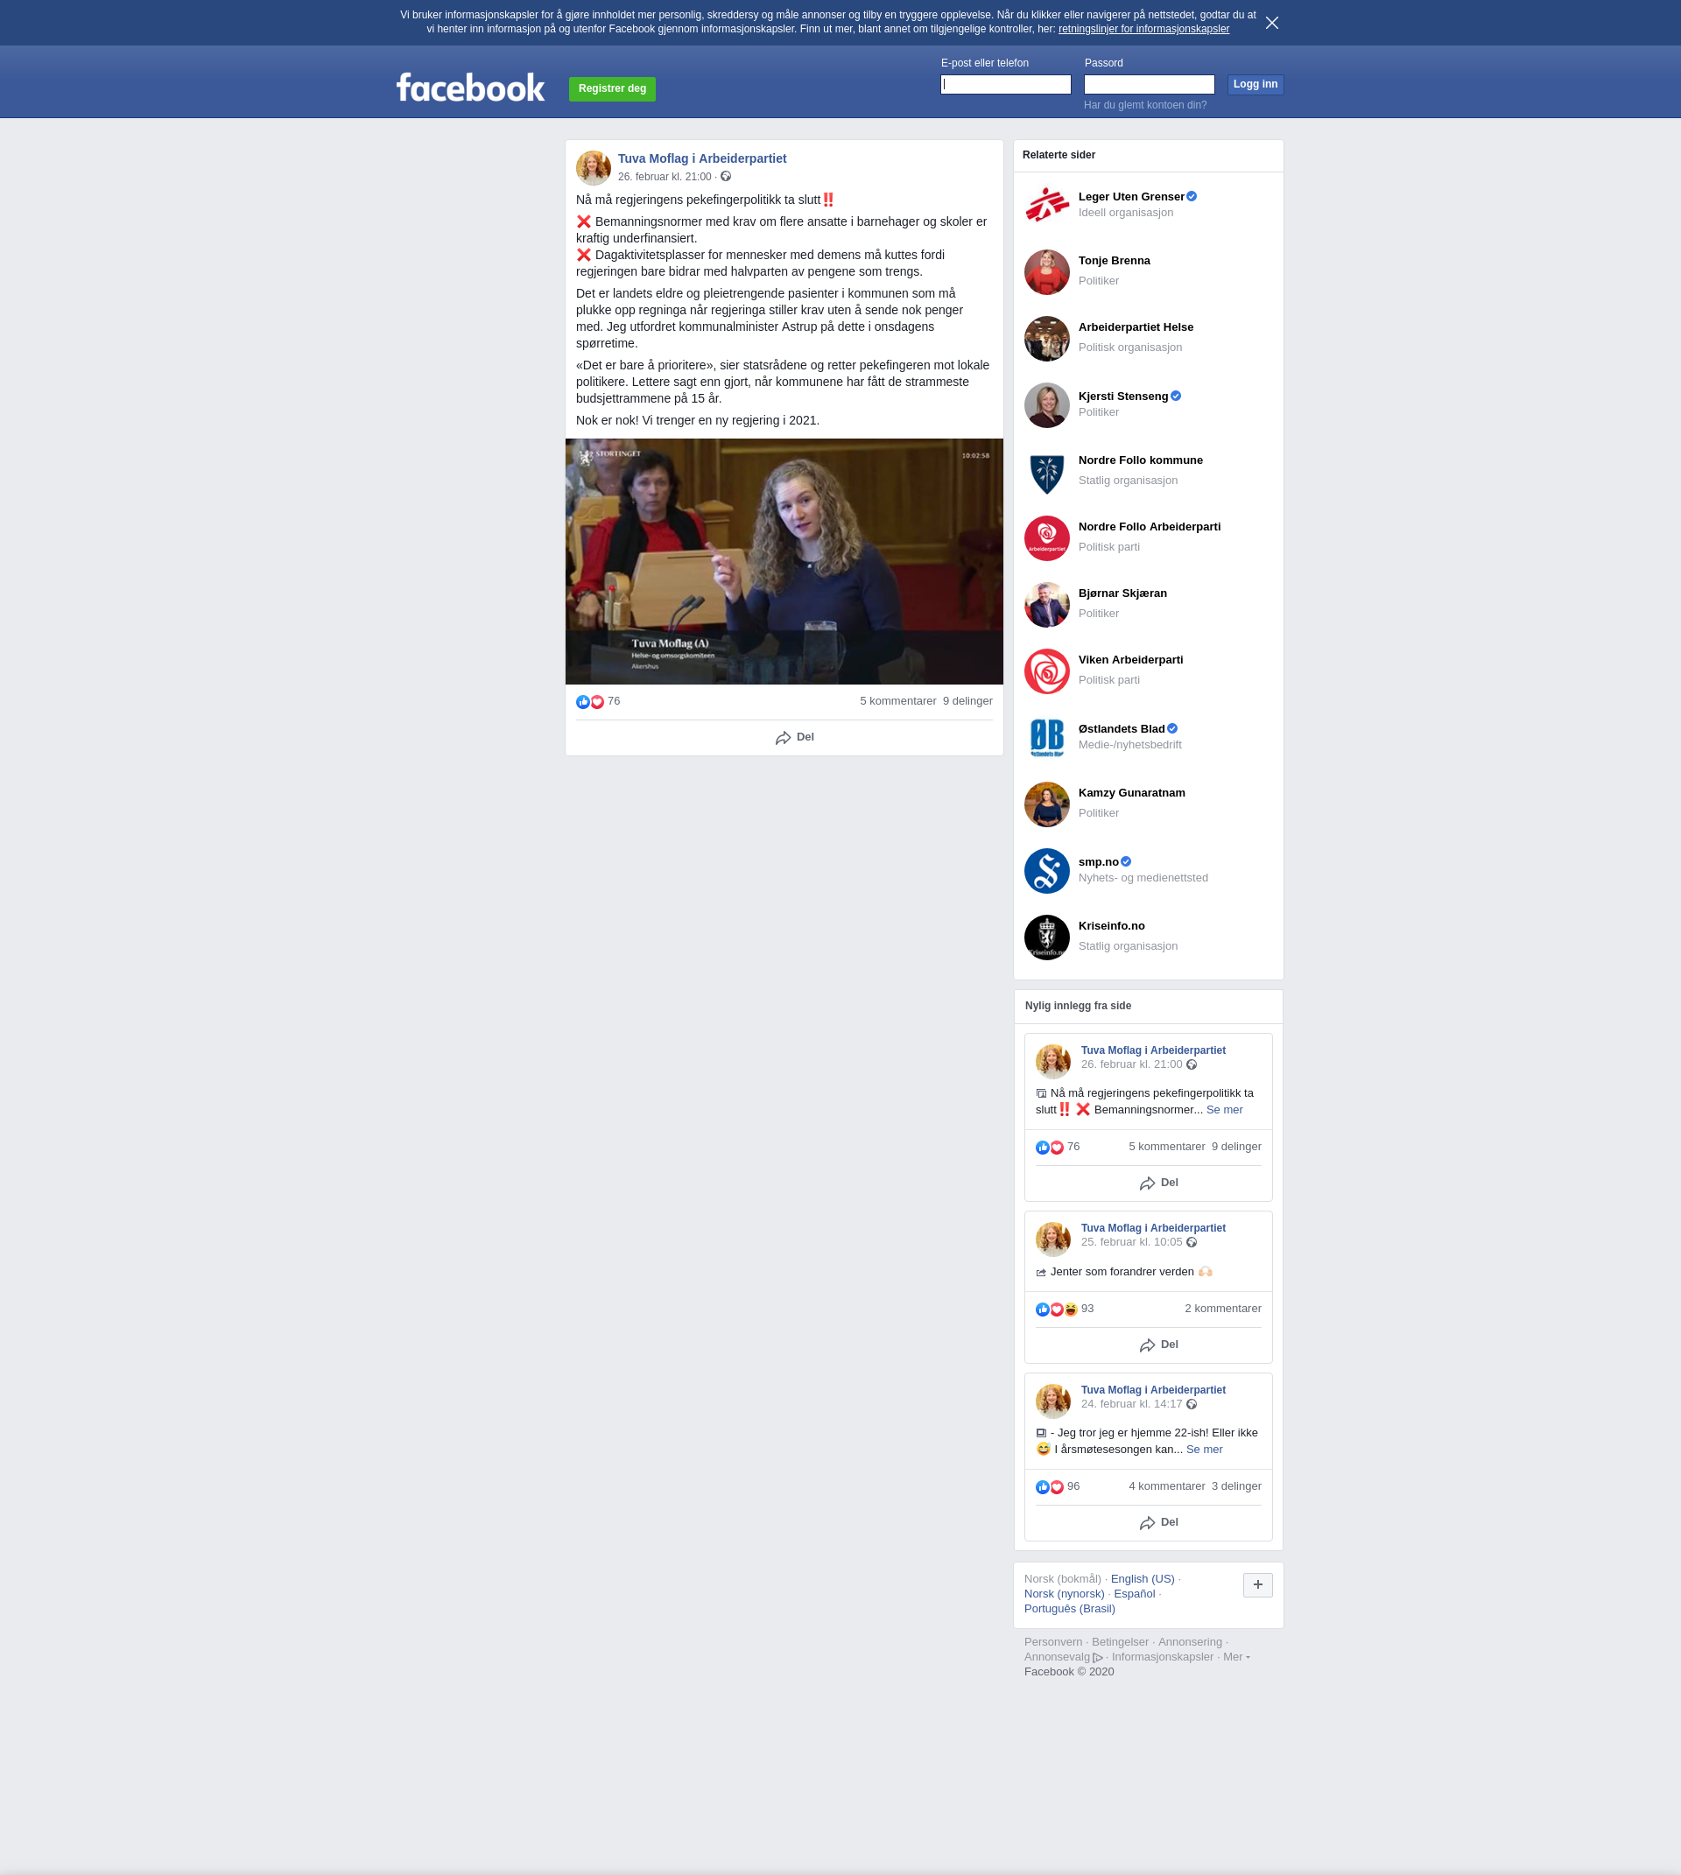Open Leger Uten Grenser page name
This screenshot has width=1681, height=1875.
click(x=1130, y=197)
